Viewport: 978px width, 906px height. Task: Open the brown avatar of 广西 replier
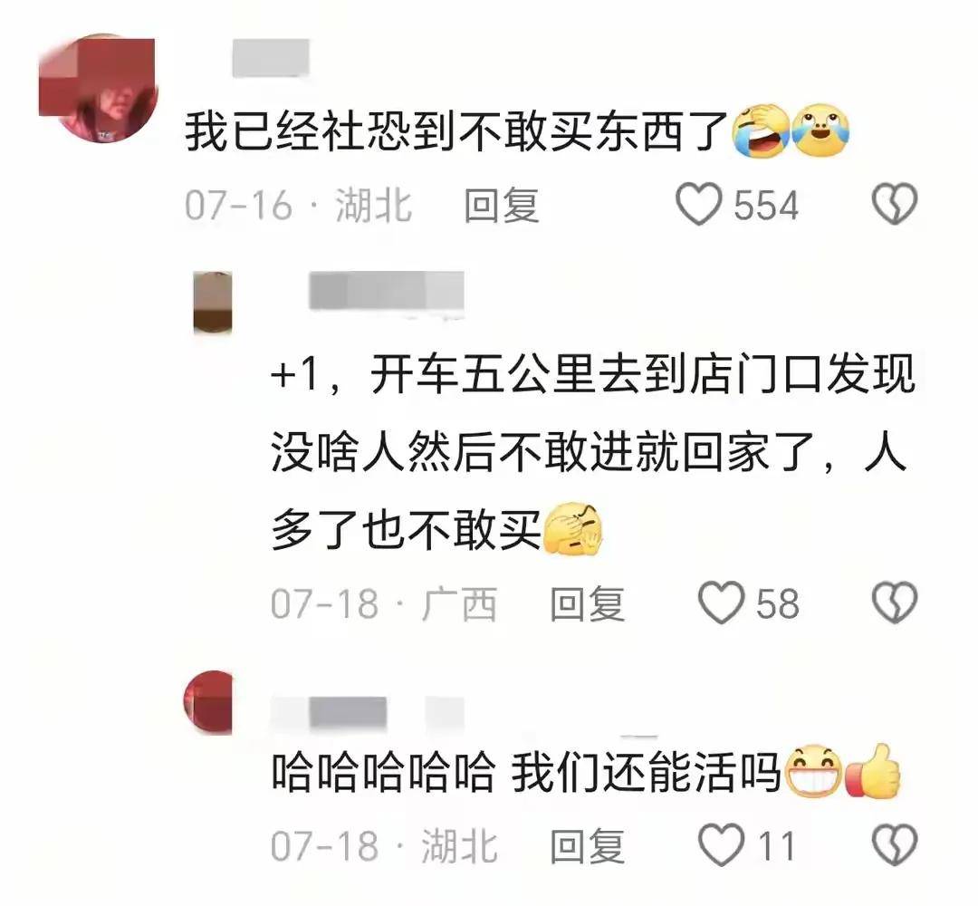click(x=213, y=302)
